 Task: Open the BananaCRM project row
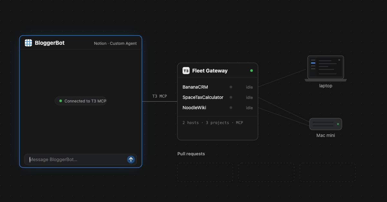tap(218, 87)
